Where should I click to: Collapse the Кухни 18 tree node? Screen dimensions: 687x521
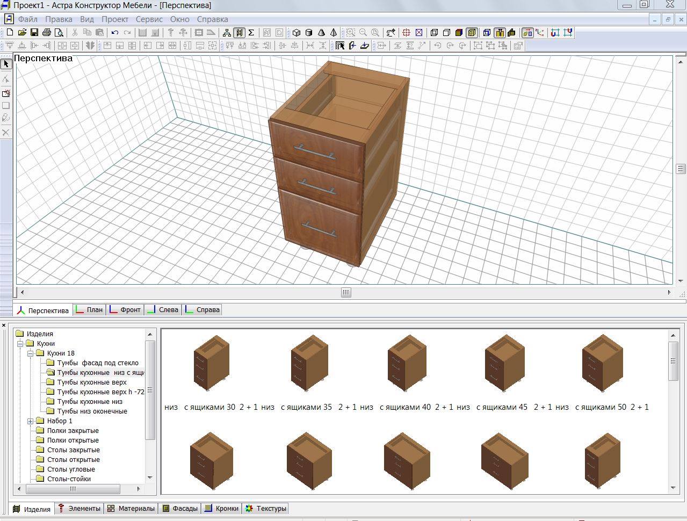coord(31,353)
